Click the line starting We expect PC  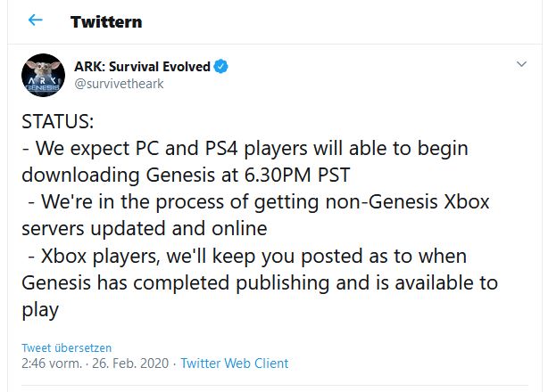[x=245, y=149]
